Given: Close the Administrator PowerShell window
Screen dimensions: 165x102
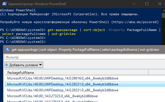Looking at the screenshot, I should coord(160,4).
